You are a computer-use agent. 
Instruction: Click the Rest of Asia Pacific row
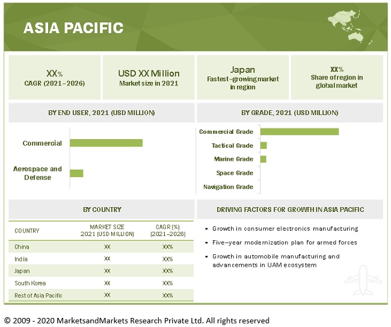point(101,295)
